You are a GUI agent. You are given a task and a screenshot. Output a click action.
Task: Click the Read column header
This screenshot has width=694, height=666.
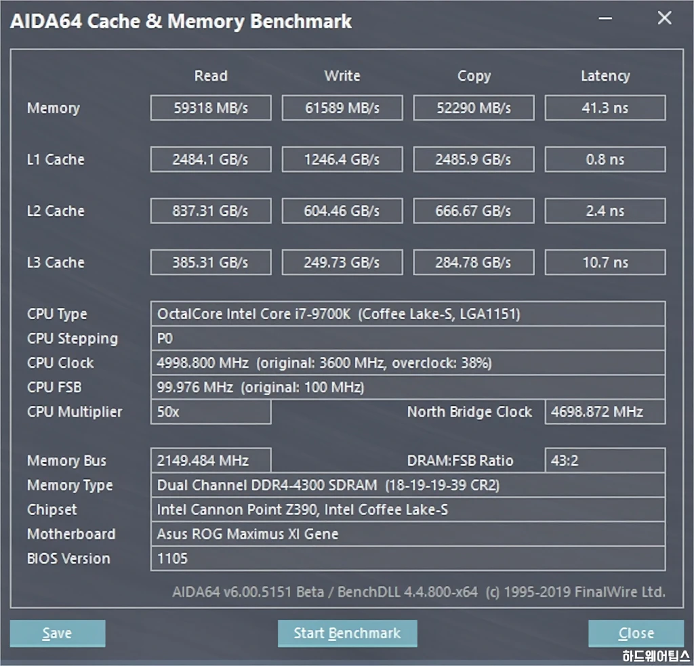click(211, 76)
